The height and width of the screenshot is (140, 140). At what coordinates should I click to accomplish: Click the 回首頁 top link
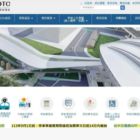coord(88,3)
